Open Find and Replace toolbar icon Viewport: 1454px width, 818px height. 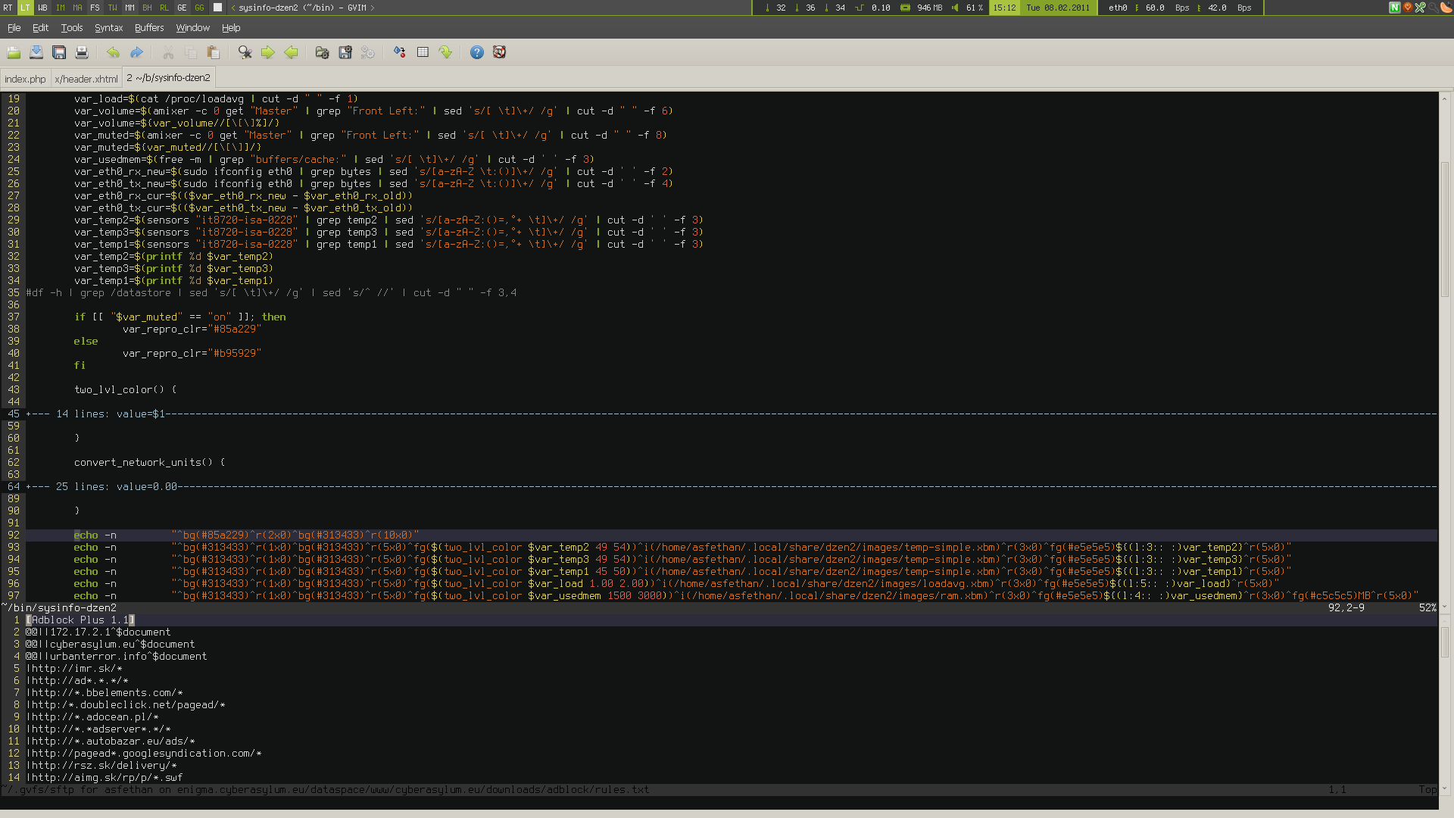coord(245,52)
